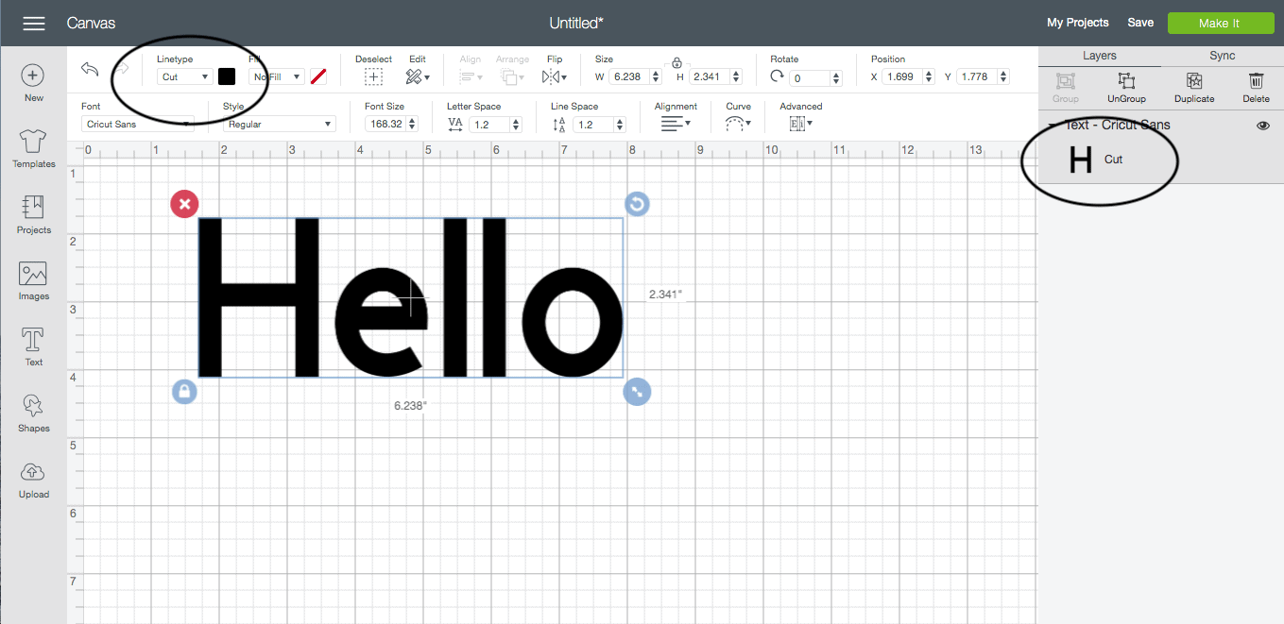Toggle visibility eye of Text layer
1284x624 pixels.
coord(1263,126)
